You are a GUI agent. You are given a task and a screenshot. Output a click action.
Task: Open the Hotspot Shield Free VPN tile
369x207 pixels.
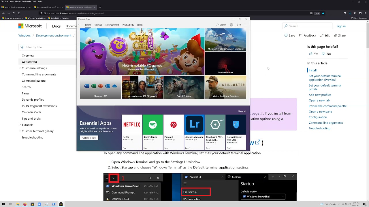coord(236,132)
